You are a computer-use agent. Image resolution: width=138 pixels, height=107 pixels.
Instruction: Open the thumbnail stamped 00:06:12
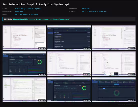(24, 90)
